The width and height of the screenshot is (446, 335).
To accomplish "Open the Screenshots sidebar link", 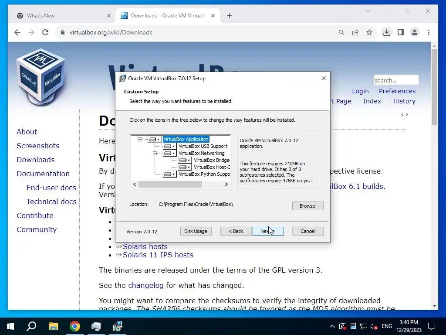I will pos(38,146).
